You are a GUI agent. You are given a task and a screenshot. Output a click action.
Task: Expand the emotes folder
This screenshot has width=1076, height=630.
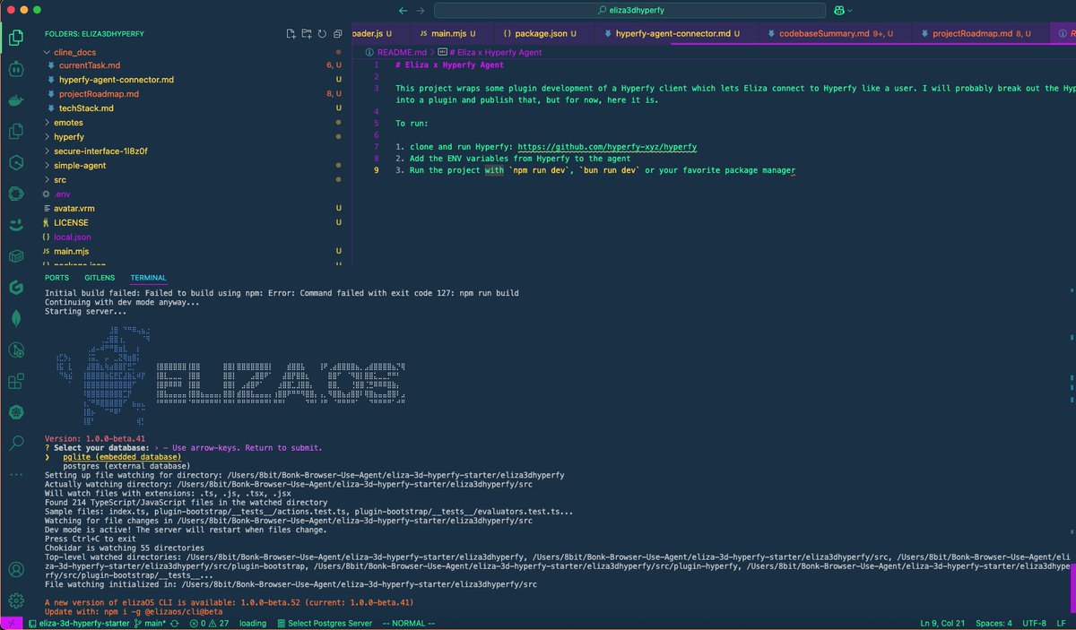(68, 122)
